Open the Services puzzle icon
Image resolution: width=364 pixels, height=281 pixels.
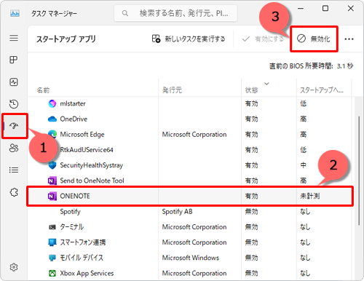tap(14, 192)
